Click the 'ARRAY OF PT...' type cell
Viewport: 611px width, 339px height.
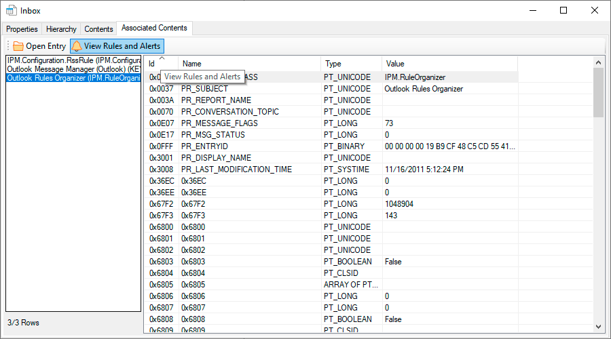point(351,285)
